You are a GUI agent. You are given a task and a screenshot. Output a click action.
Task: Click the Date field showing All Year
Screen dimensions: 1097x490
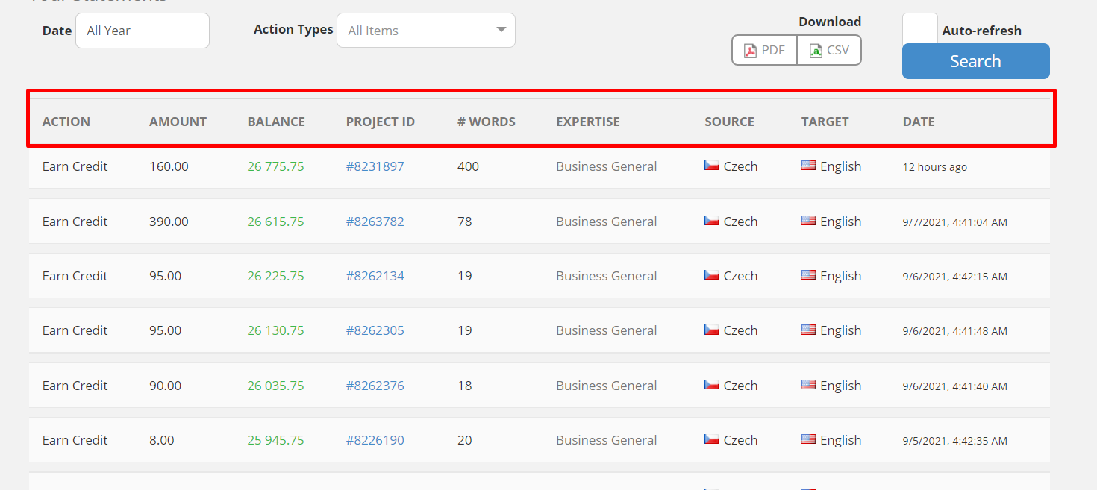(143, 31)
